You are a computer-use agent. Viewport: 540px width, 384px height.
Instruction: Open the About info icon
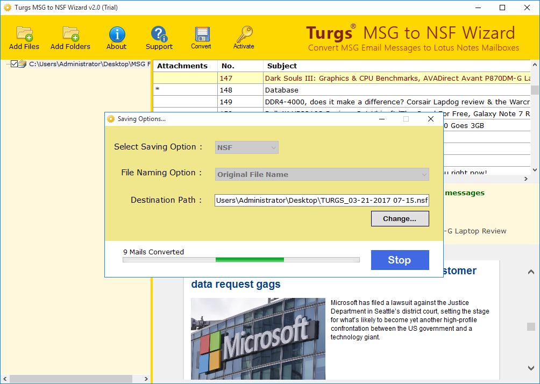[117, 34]
